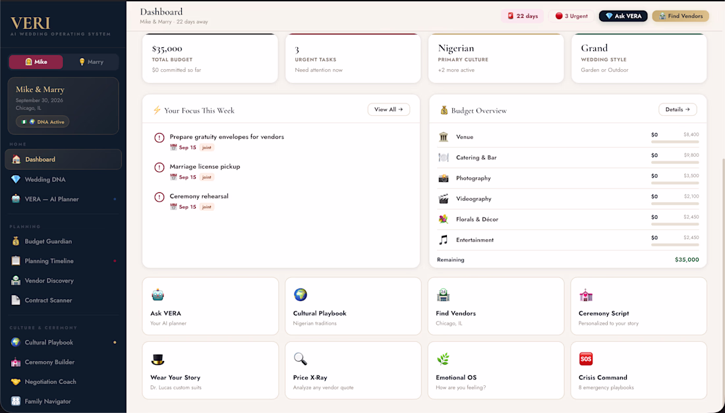Toggle the DNA Active badge
725x413 pixels.
click(x=43, y=122)
